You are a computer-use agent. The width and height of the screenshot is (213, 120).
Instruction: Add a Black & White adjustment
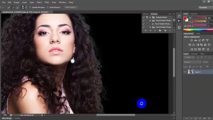coord(197,45)
